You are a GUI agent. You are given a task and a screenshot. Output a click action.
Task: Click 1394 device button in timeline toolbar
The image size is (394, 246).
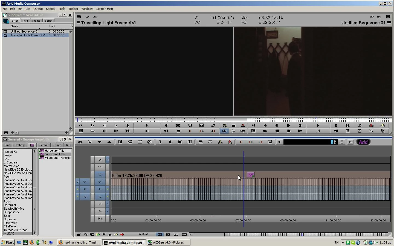click(x=350, y=142)
